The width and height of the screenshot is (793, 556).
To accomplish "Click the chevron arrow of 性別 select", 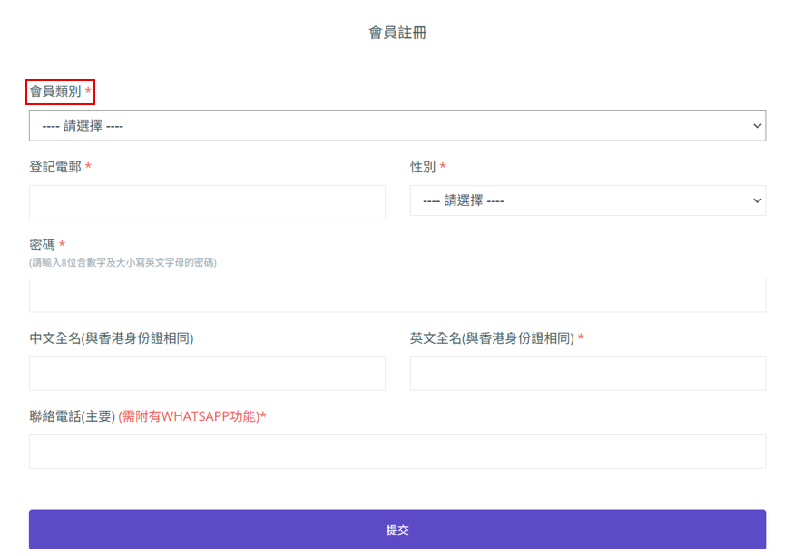I will click(757, 200).
